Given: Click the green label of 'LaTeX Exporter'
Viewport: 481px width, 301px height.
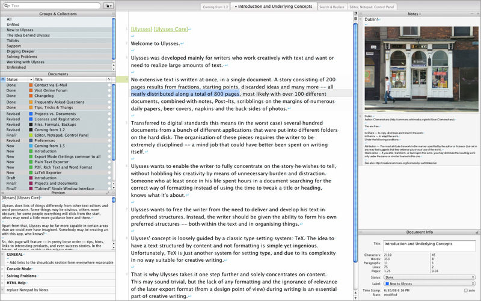Looking at the screenshot, I should click(x=31, y=173).
